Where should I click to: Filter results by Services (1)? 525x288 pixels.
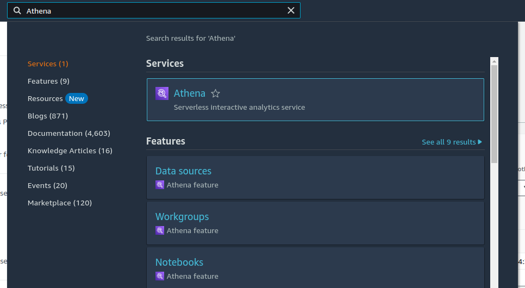pos(48,64)
